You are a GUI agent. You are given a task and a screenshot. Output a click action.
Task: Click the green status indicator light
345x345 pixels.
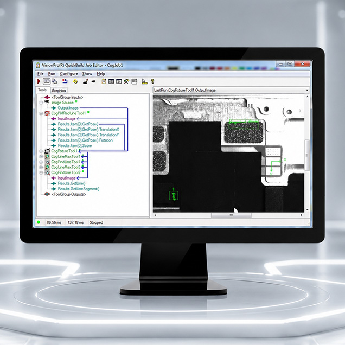39,222
